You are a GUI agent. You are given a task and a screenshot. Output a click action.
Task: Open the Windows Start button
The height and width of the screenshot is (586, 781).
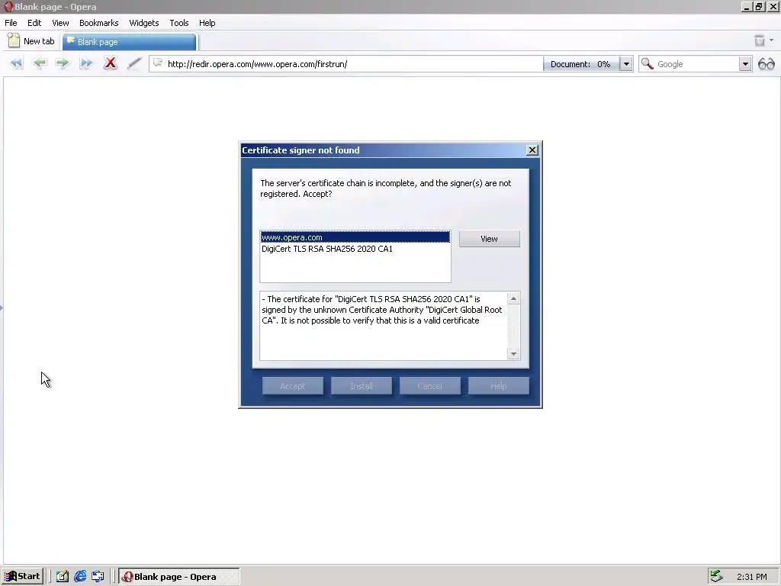[x=22, y=576]
